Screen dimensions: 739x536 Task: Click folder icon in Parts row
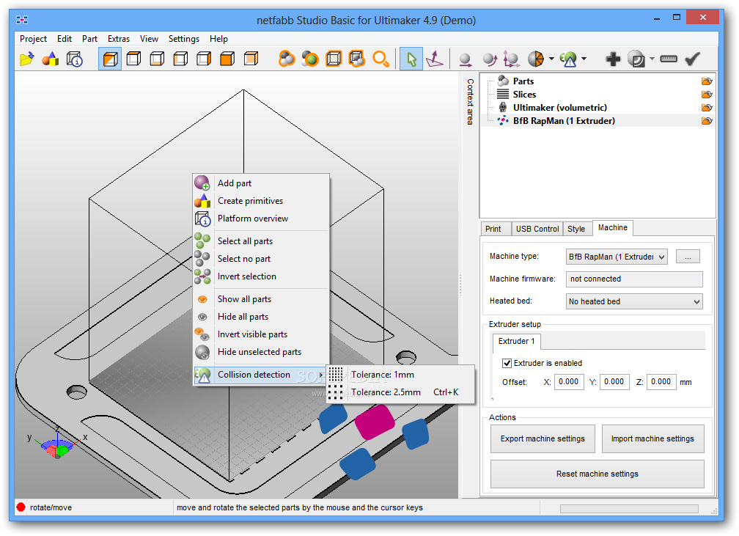[x=707, y=81]
